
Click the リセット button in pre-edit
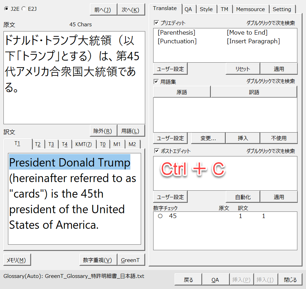(243, 69)
